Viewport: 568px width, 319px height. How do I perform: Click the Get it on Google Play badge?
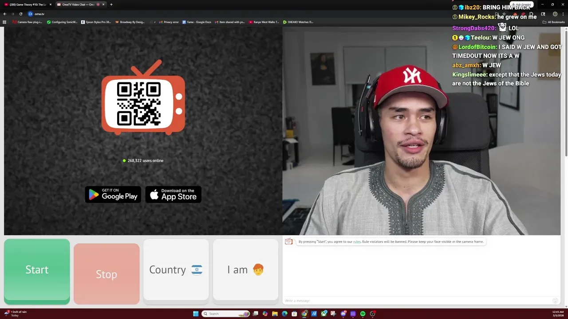113,195
